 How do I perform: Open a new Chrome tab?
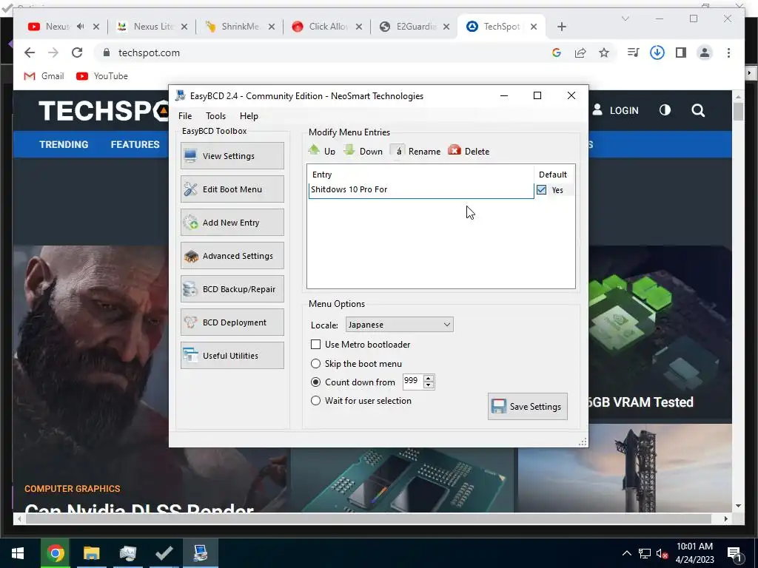tap(561, 27)
